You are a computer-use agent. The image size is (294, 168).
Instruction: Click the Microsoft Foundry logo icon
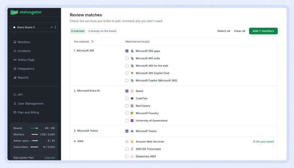pyautogui.click(x=132, y=113)
